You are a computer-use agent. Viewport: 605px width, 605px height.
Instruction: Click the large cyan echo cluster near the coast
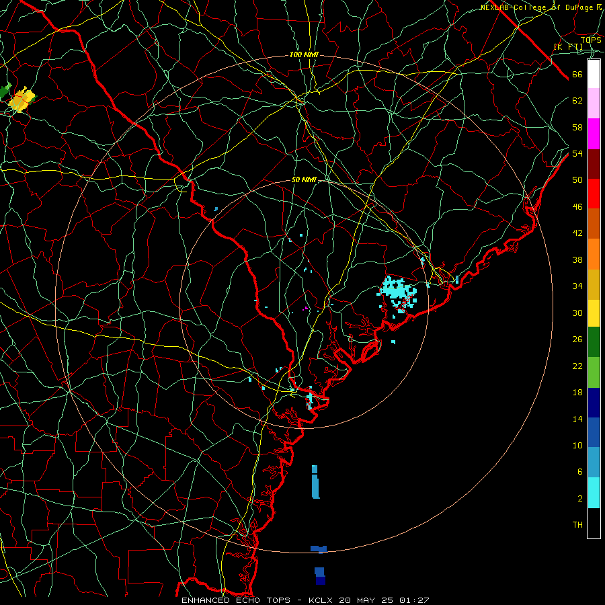(x=397, y=293)
